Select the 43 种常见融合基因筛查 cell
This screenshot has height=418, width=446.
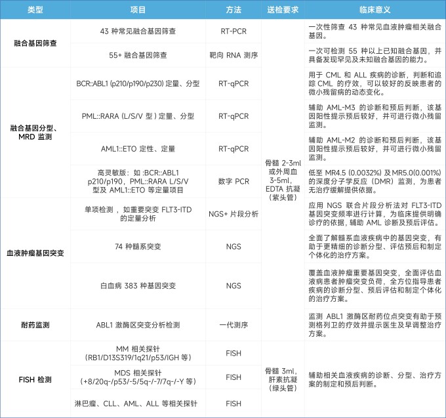point(138,31)
